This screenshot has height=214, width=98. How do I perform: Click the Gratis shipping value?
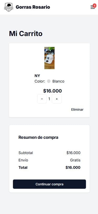[x=75, y=160]
